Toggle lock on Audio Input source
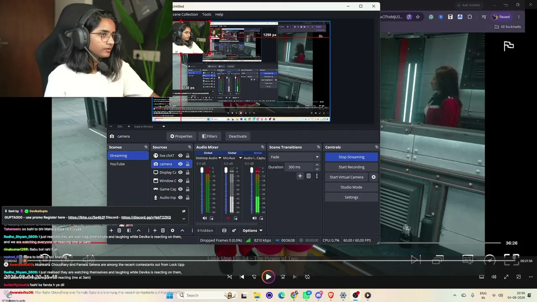 (x=188, y=198)
